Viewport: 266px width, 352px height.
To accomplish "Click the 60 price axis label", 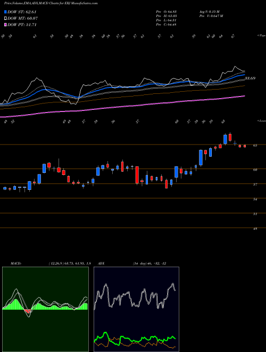I will (x=255, y=170).
